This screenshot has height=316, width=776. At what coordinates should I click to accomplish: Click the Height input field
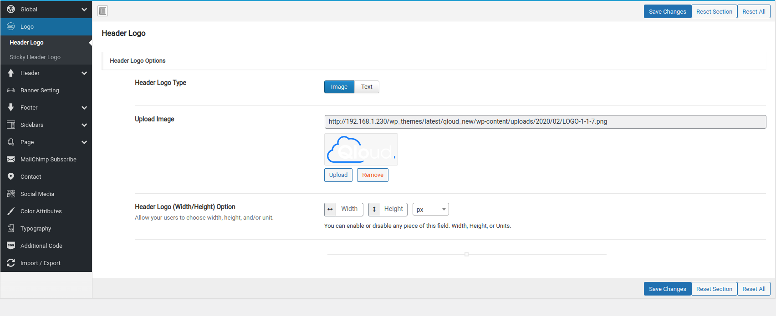[394, 209]
